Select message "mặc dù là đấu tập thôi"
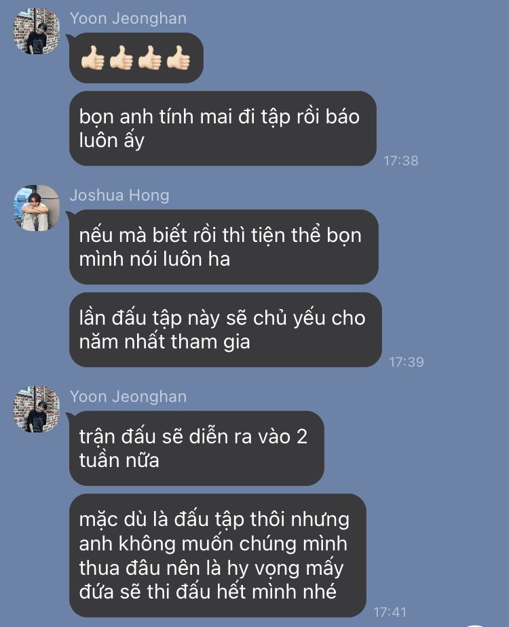The width and height of the screenshot is (509, 627). 218,555
